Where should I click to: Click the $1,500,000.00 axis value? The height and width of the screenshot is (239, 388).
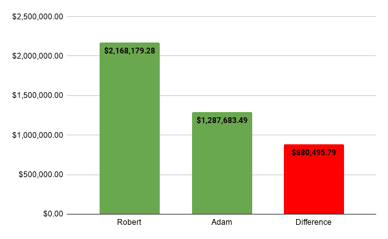(x=38, y=95)
